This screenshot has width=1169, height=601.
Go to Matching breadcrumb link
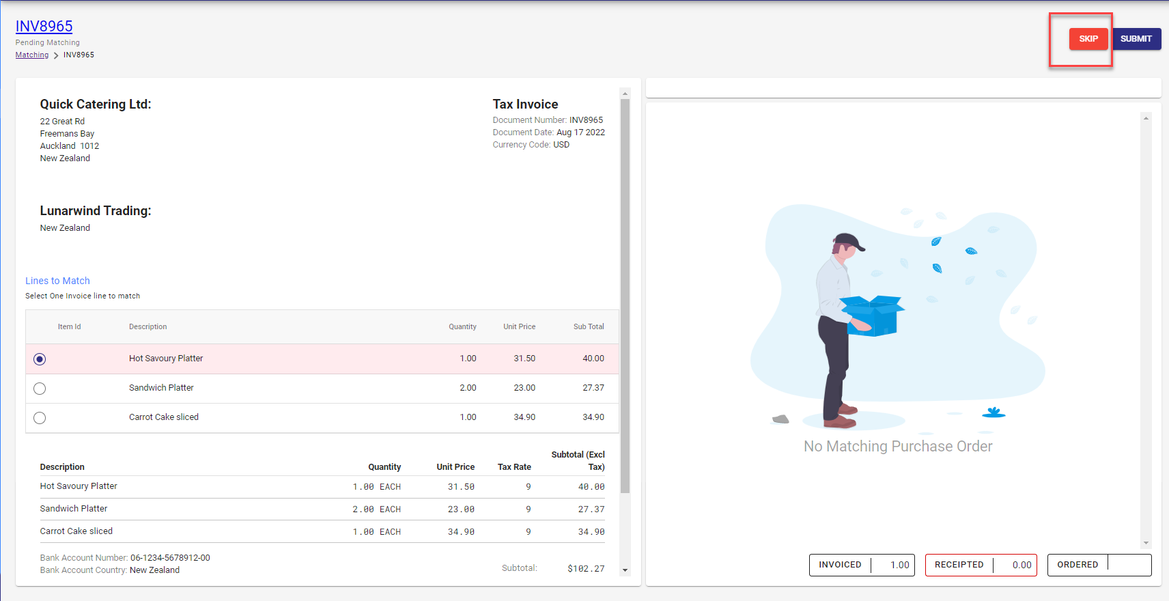coord(32,55)
